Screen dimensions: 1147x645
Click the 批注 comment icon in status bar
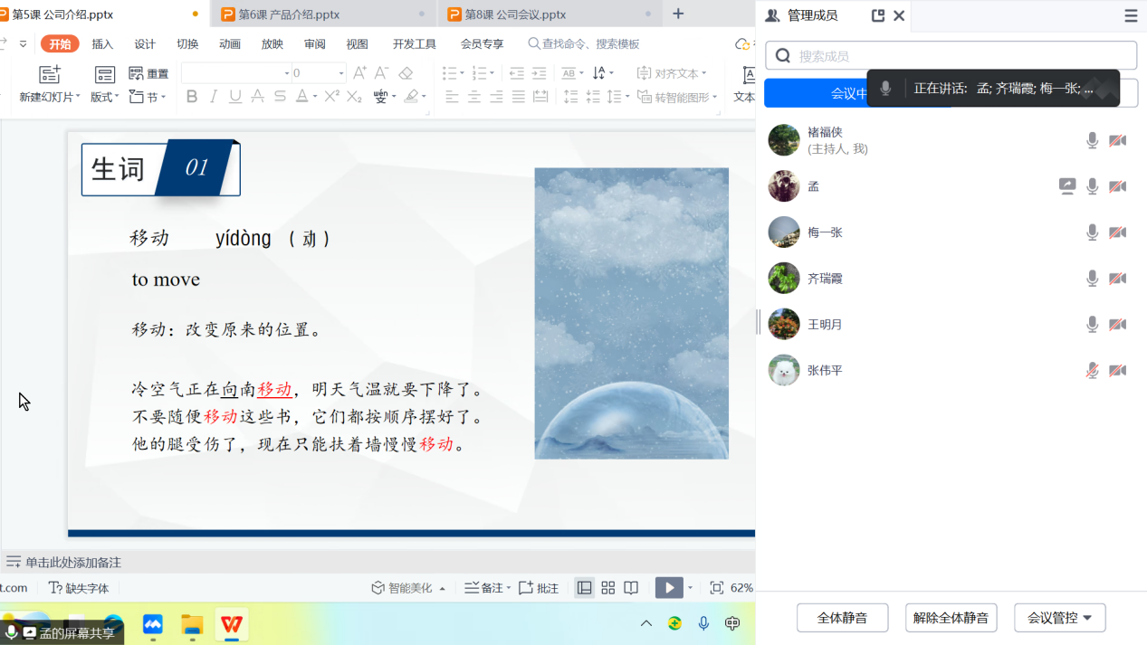[540, 588]
